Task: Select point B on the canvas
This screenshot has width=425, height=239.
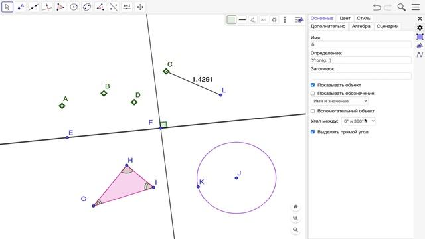Action: [104, 93]
